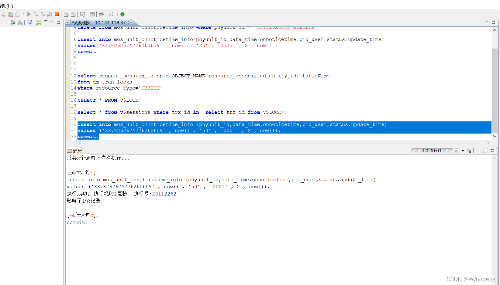Select the 无标题2 - 10.144.118.37 editor tab
Image resolution: width=500 pixels, height=285 pixels.
(x=99, y=23)
